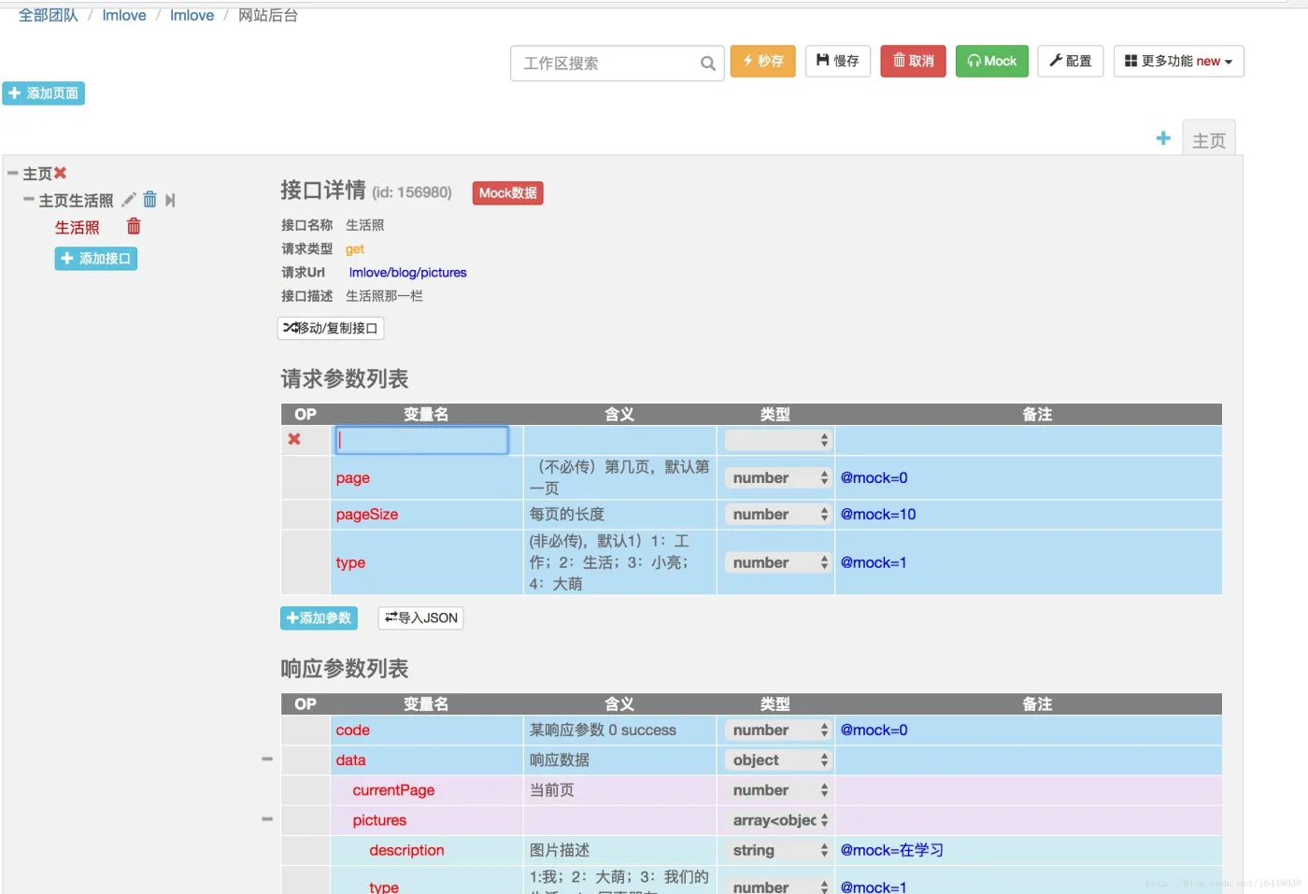Click the page variable name cell
Image resolution: width=1308 pixels, height=894 pixels.
coord(427,477)
